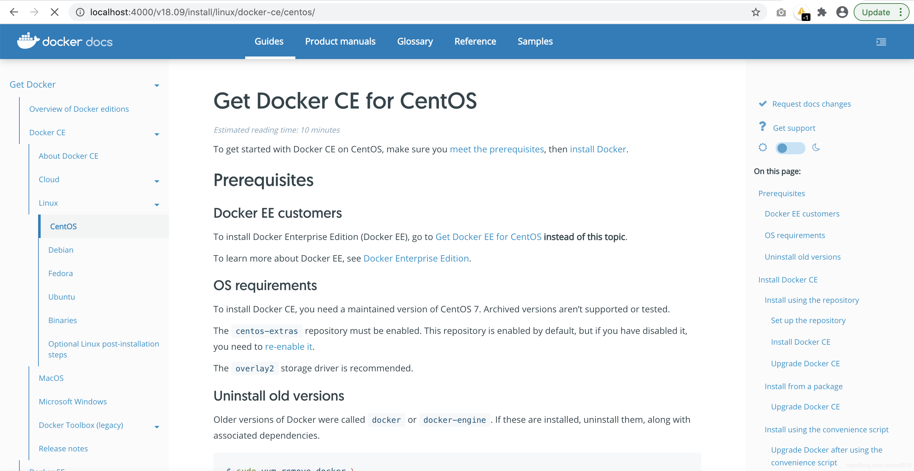Click the 're-enable it' link
Screen dimensions: 914x471
288,347
